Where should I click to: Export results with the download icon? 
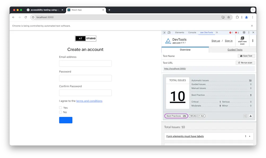tap(251, 116)
